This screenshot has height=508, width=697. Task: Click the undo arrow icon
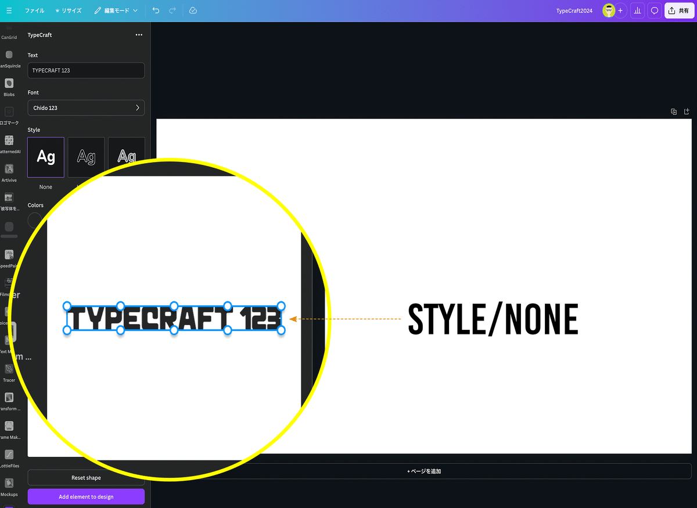(156, 10)
